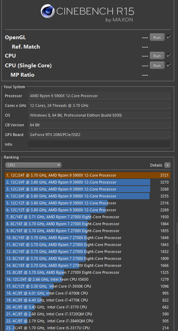The height and width of the screenshot is (331, 178).
Task: Select ranking row 8 scoring 1864
Action: [88, 224]
